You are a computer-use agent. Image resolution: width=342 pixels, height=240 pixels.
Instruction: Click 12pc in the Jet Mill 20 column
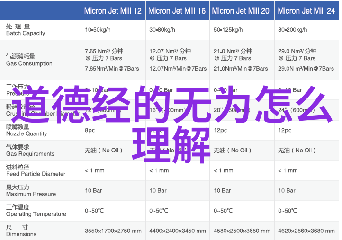click(220, 130)
